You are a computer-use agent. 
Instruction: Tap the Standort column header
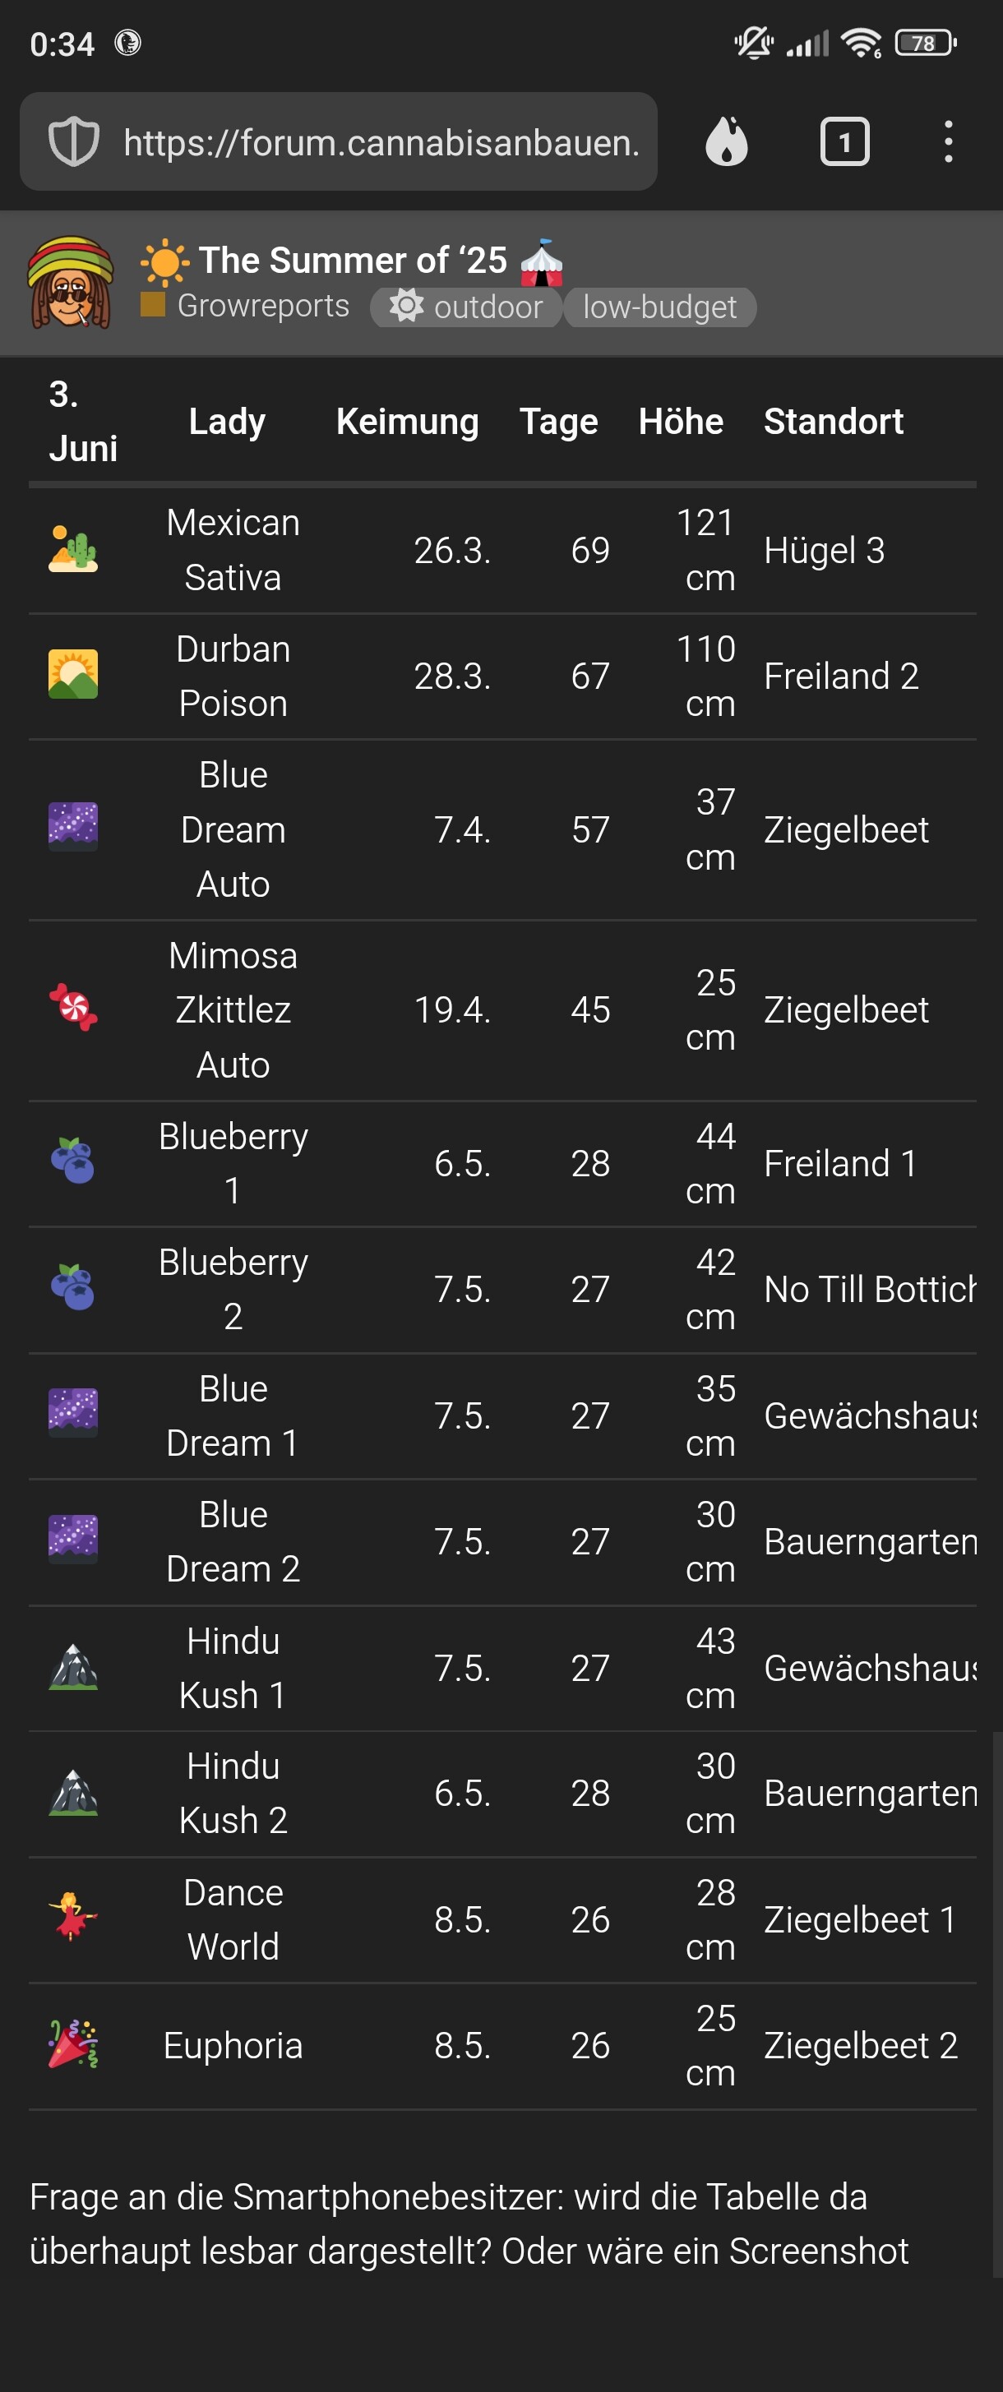tap(833, 422)
